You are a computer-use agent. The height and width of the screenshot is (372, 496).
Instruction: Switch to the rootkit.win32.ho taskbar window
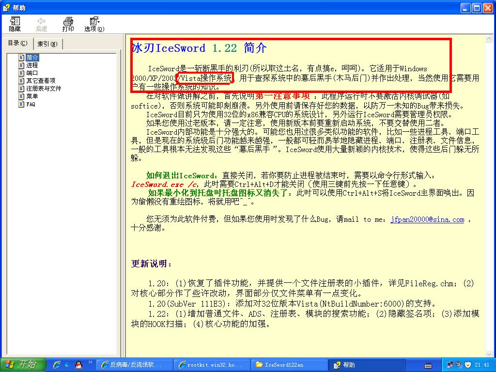pos(212,365)
